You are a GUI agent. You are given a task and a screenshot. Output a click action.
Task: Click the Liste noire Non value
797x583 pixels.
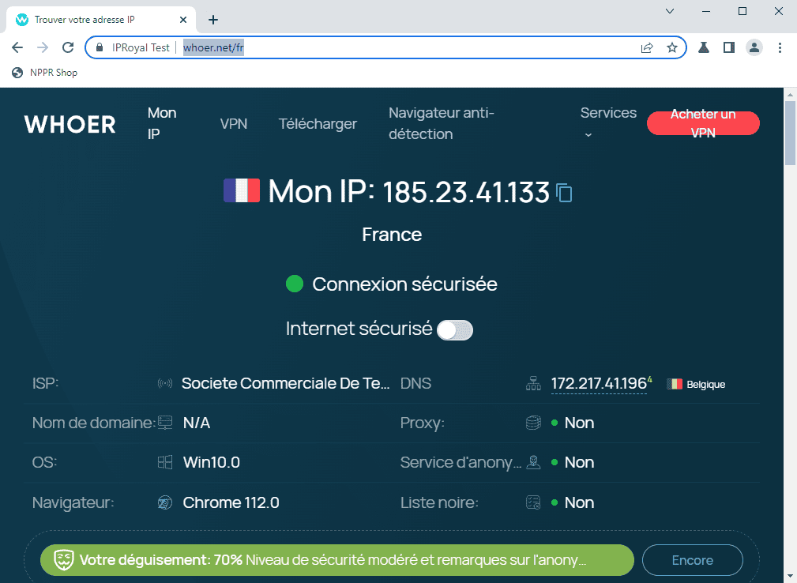click(580, 502)
